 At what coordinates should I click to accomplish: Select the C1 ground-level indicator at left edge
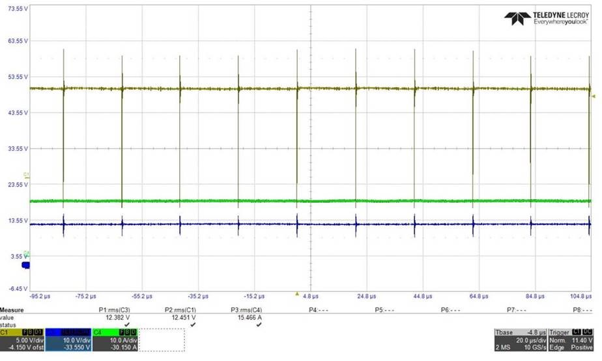pyautogui.click(x=26, y=175)
